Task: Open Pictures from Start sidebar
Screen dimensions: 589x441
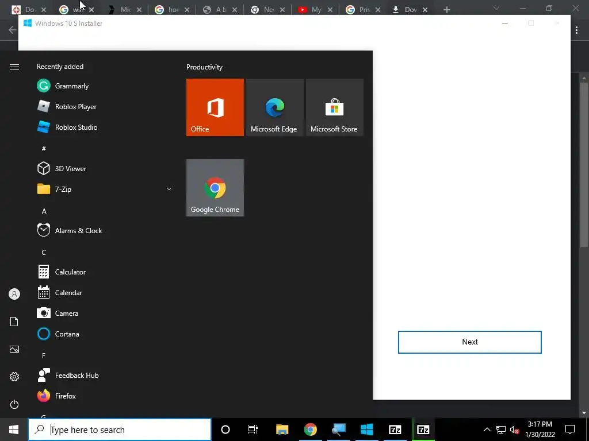Action: click(14, 349)
